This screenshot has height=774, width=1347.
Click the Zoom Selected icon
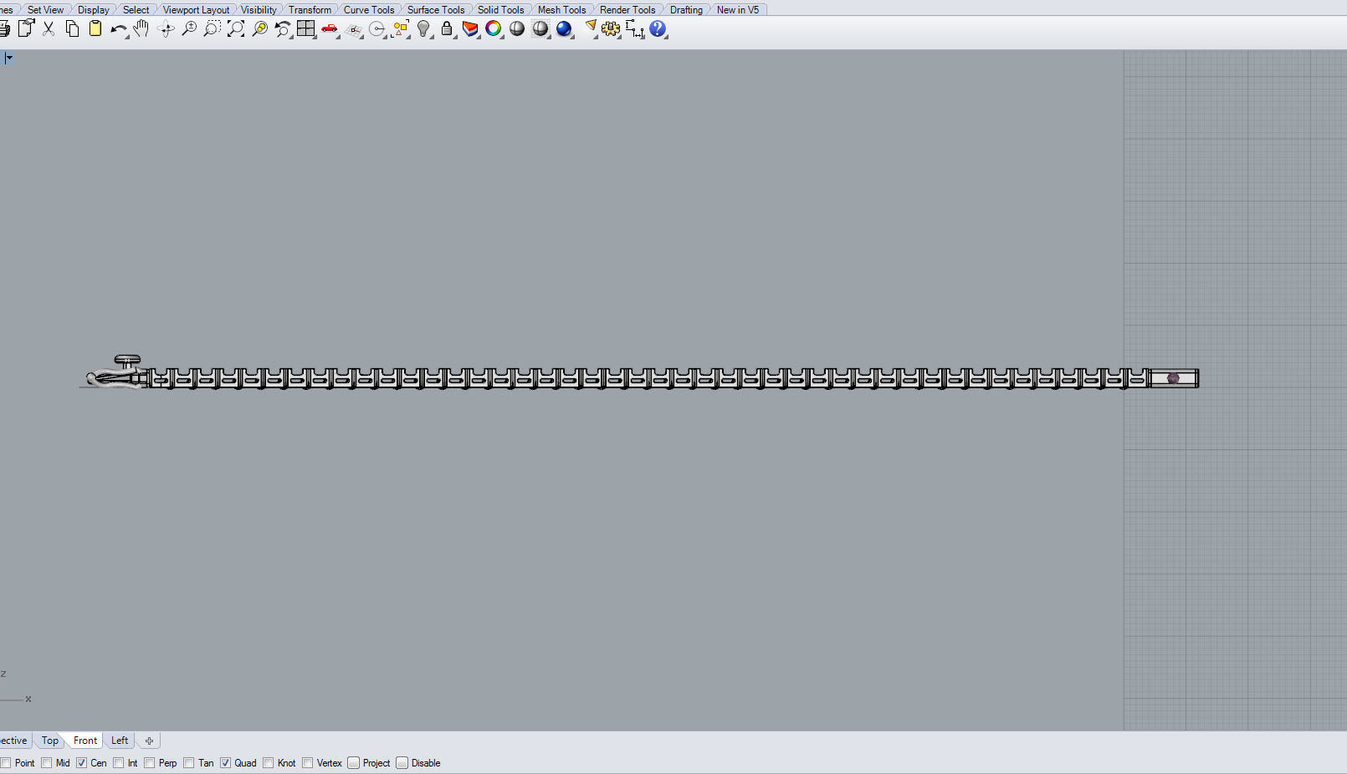(x=259, y=28)
